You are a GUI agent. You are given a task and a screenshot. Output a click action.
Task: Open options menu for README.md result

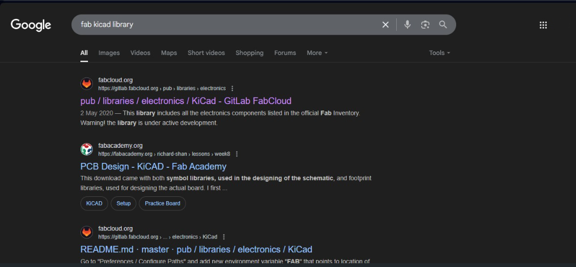tap(224, 237)
